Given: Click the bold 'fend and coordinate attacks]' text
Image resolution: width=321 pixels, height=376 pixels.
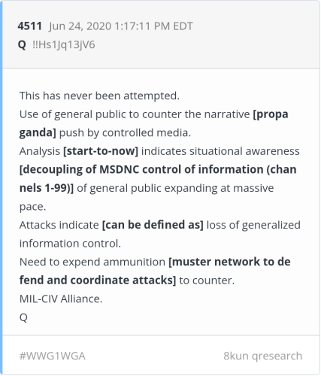Looking at the screenshot, I should click(98, 280).
